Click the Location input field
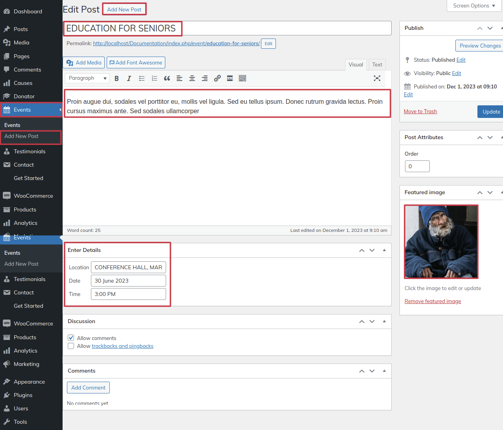Image resolution: width=503 pixels, height=430 pixels. pyautogui.click(x=128, y=267)
